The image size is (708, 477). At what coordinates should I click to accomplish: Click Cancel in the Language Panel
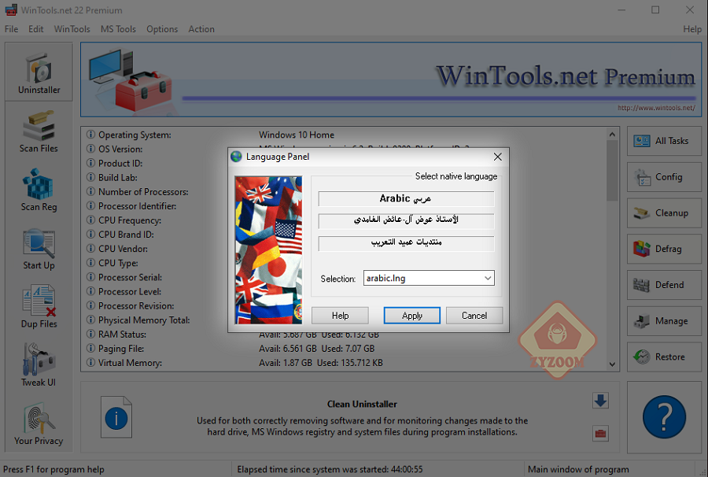pos(474,316)
